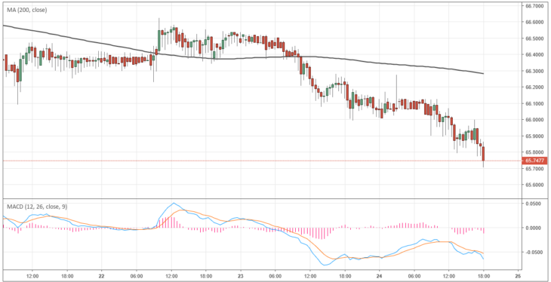Viewport: 551px width, 282px height.
Task: Click price axis label 66.0000
Action: 534,120
